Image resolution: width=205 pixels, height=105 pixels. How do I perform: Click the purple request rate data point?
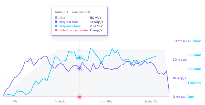tap(79, 68)
